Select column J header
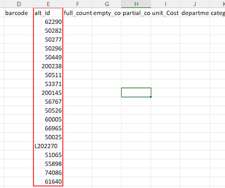This screenshot has width=225, height=188. 195,4
